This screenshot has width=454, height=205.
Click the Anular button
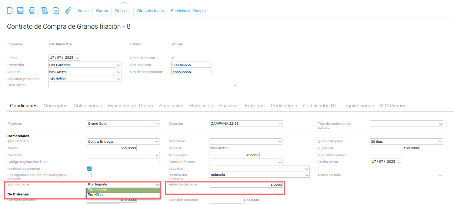(83, 11)
